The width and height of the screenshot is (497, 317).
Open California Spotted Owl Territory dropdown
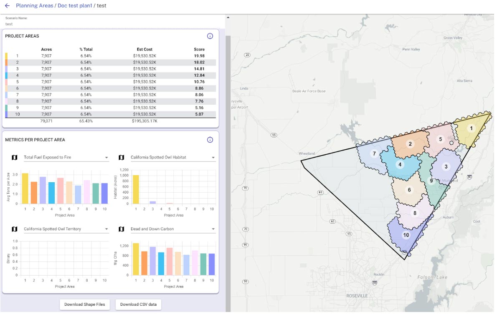(66, 229)
